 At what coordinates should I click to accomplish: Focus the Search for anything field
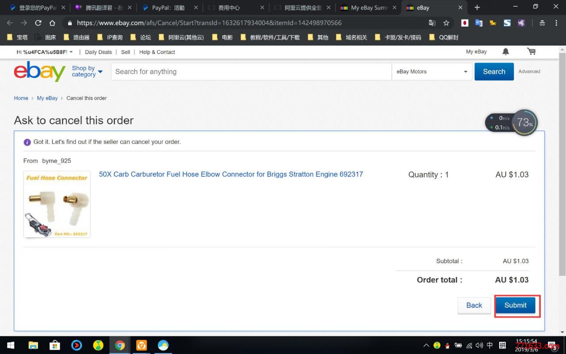pos(251,72)
